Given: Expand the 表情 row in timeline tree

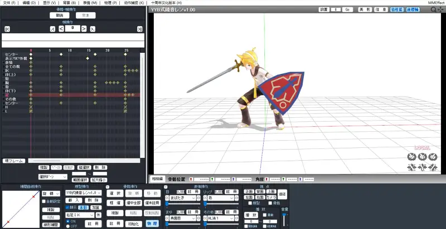Looking at the screenshot, I should pyautogui.click(x=3, y=62).
